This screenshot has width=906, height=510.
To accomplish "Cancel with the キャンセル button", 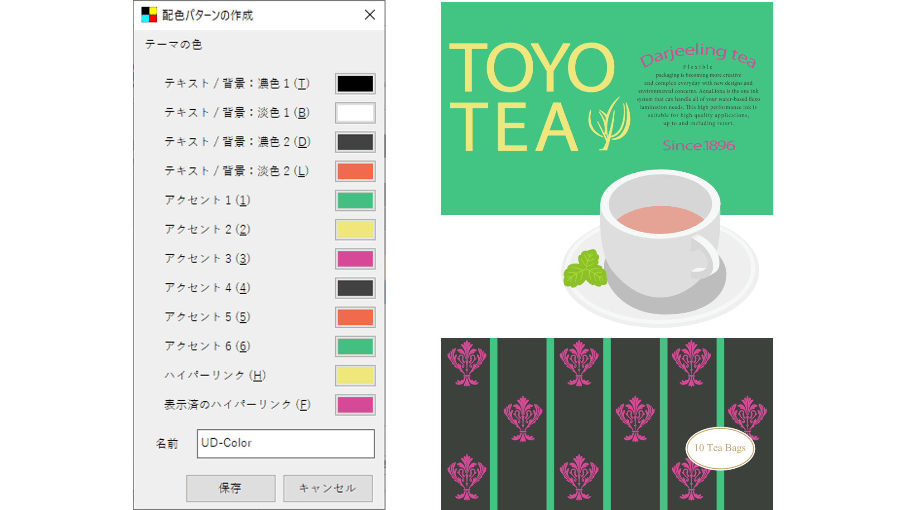I will [x=328, y=488].
